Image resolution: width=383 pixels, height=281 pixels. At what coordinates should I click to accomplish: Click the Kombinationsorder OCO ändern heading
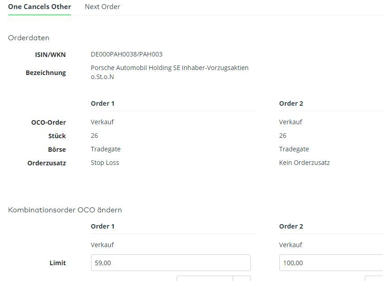(65, 210)
